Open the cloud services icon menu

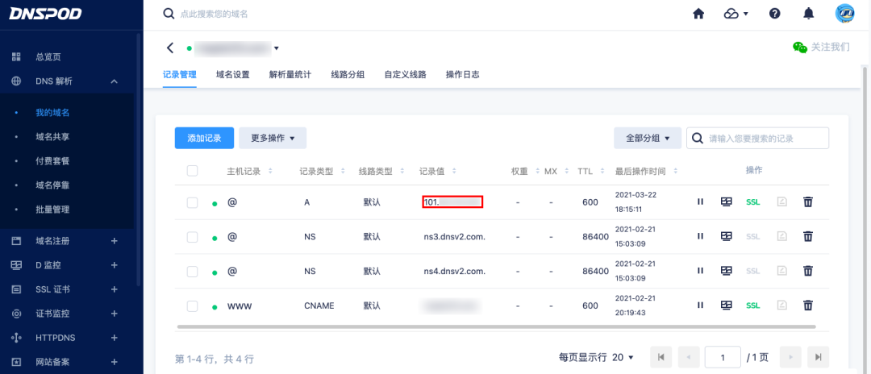(x=736, y=14)
